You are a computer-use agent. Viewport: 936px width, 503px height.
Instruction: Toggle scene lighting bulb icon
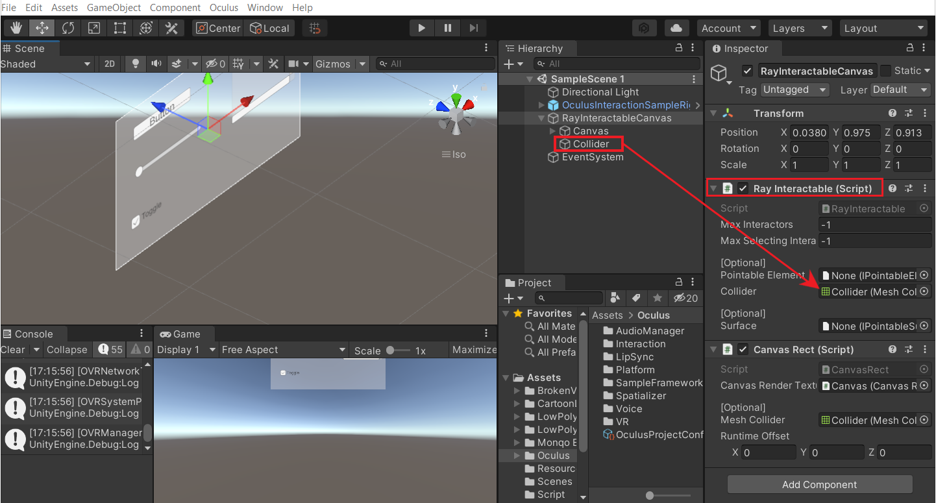(x=136, y=64)
